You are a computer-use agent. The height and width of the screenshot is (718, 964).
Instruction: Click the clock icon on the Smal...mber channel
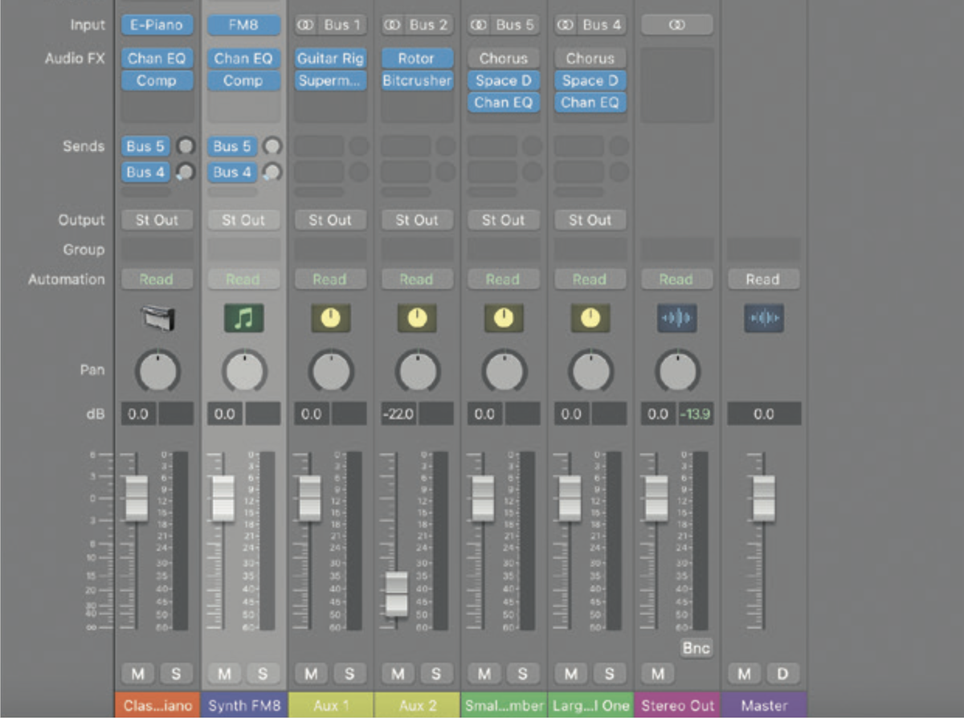(x=504, y=318)
